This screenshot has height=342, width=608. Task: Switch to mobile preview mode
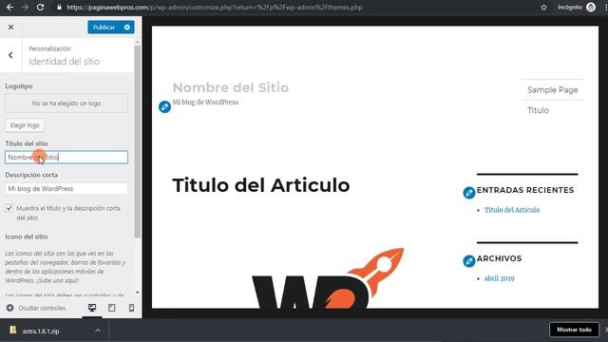pos(131,308)
